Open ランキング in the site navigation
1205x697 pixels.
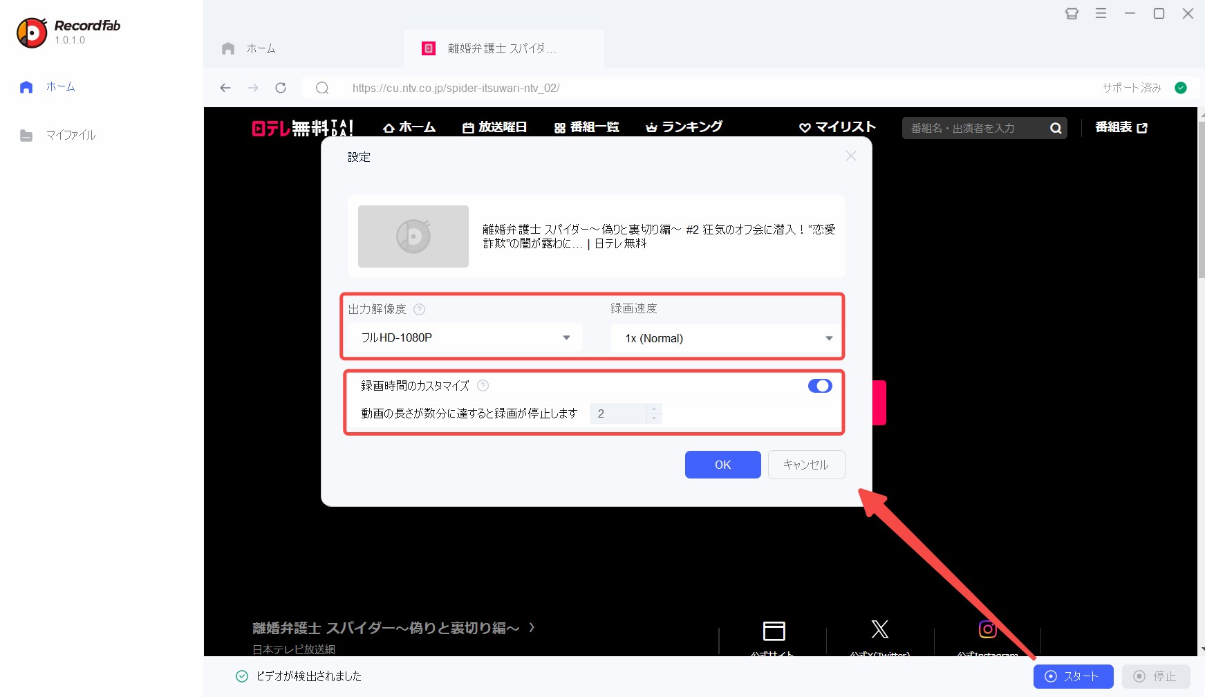click(x=684, y=127)
